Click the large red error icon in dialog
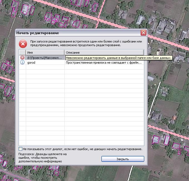 (23, 44)
